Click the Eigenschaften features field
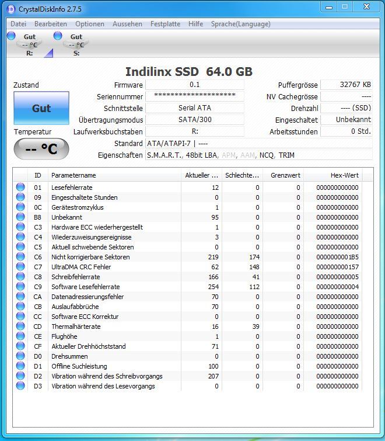Viewport: 385px width, 441px height. 258,155
